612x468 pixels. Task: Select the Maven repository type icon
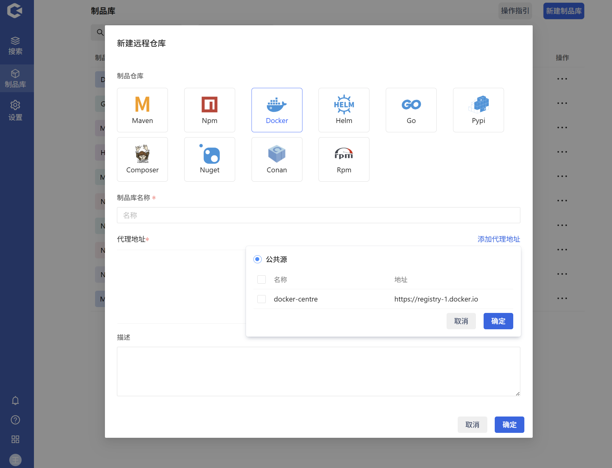(142, 110)
